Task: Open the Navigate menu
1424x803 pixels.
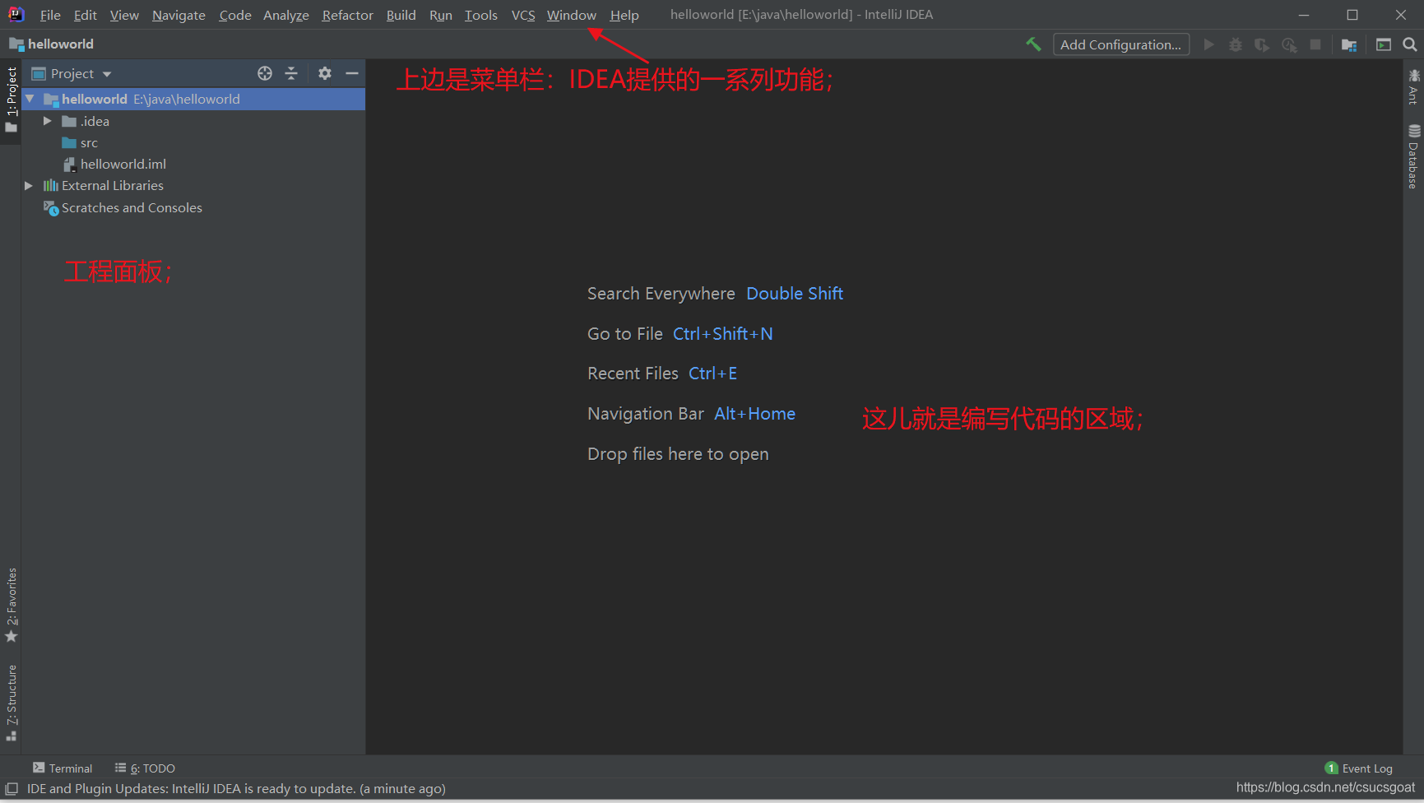Action: [x=179, y=15]
